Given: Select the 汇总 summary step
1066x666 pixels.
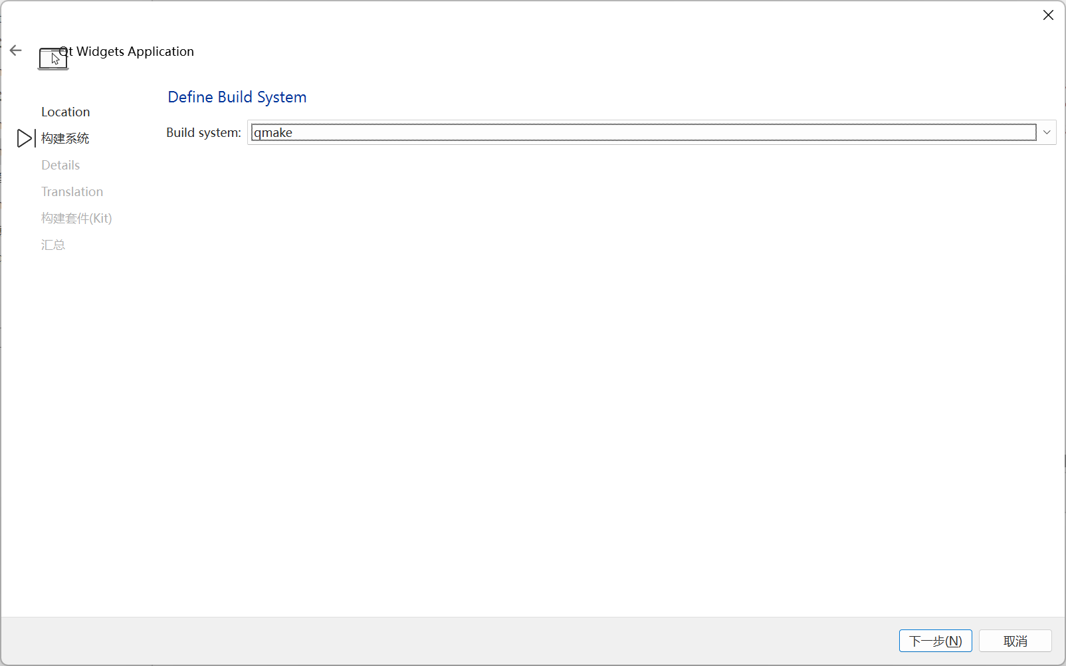Looking at the screenshot, I should click(53, 245).
